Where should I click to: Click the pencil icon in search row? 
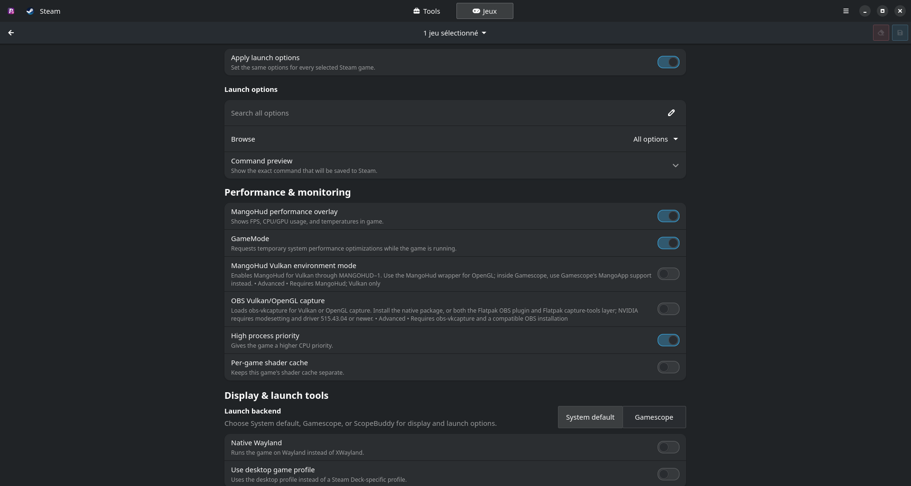pos(671,113)
